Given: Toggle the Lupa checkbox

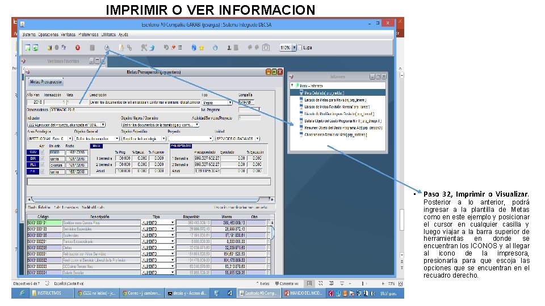Looking at the screenshot, I should pos(300,48).
